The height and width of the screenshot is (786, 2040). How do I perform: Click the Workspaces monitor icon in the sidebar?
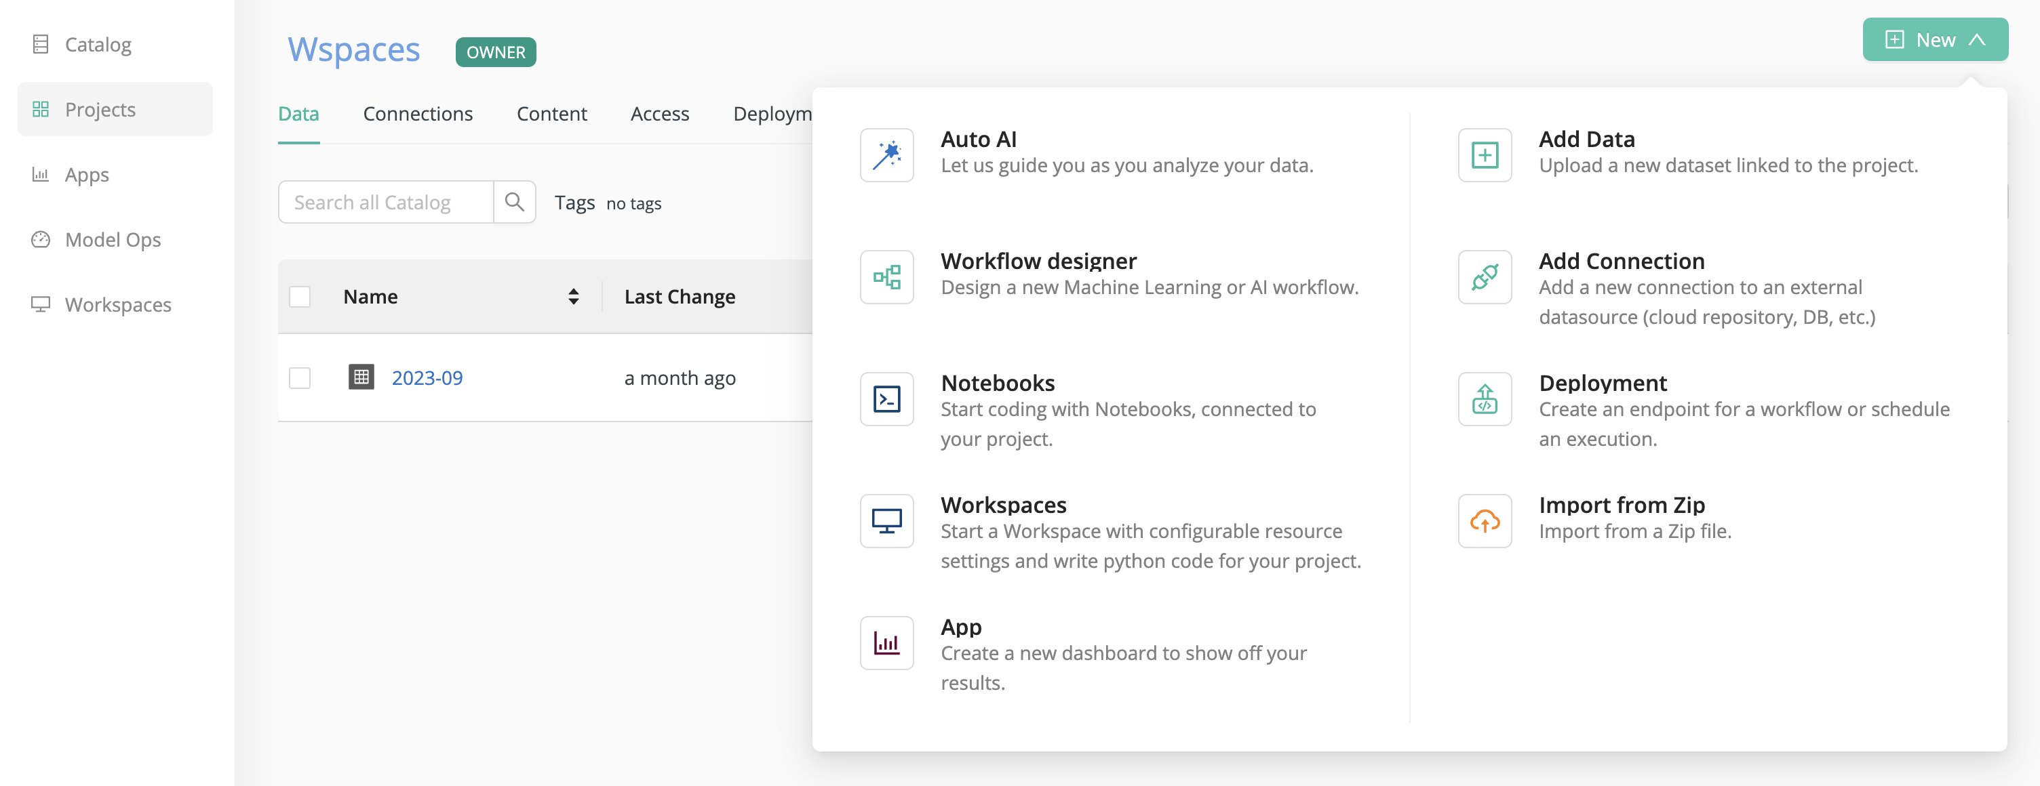(41, 304)
